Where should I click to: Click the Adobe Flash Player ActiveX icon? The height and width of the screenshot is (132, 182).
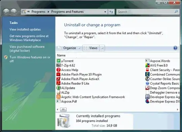click(59, 79)
